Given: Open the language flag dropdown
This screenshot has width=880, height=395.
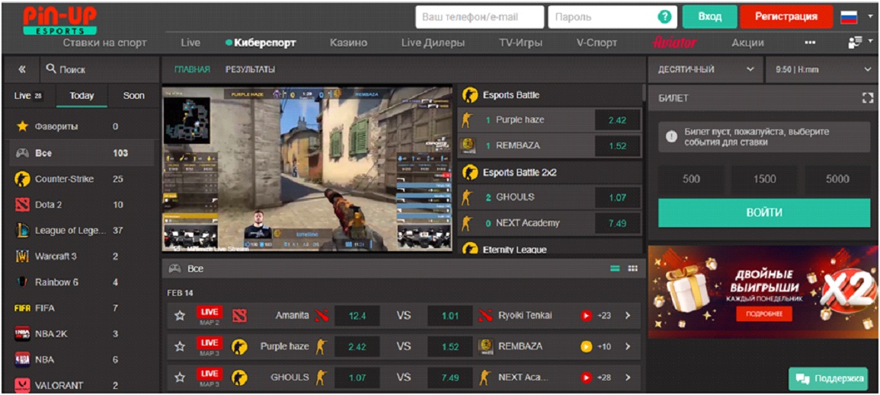Looking at the screenshot, I should point(856,17).
